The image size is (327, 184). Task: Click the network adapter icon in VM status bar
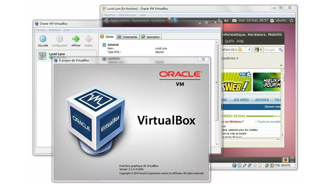250,165
